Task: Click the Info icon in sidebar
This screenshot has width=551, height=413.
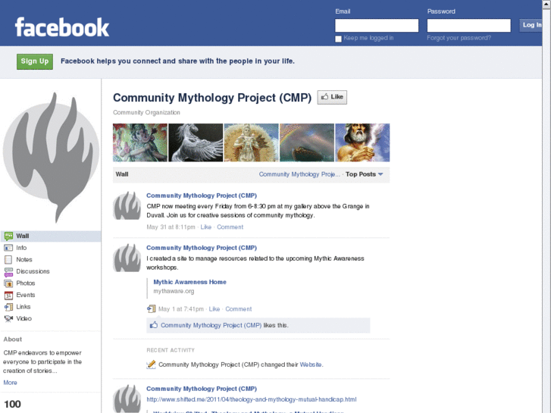Action: pos(8,248)
